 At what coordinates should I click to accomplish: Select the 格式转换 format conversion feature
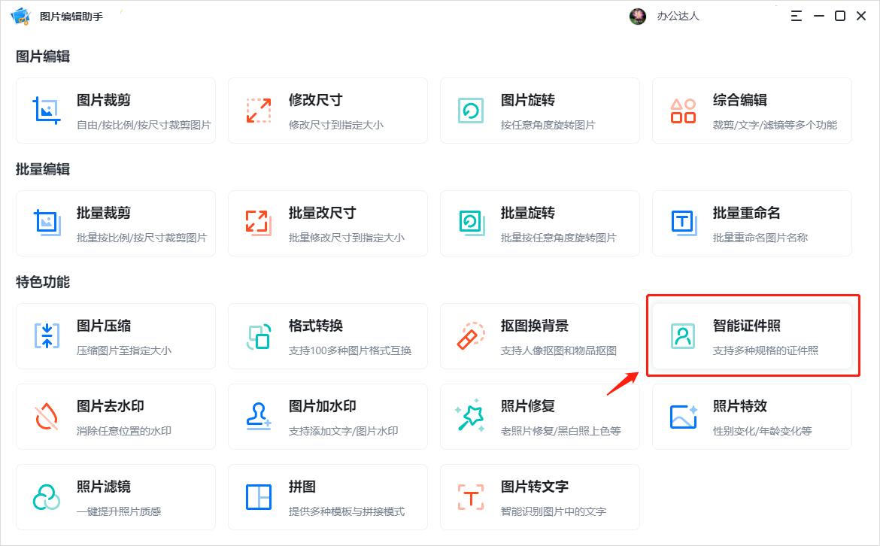pyautogui.click(x=328, y=335)
